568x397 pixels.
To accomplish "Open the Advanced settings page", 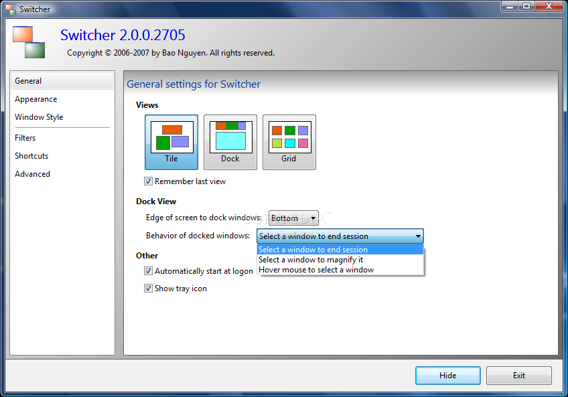I will tap(62, 174).
